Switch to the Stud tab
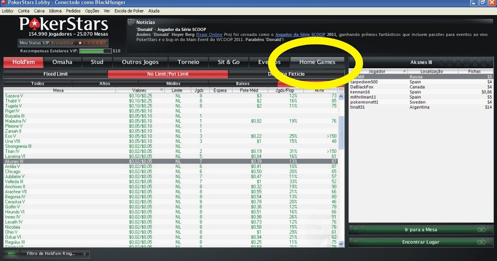This screenshot has width=497, height=261. click(97, 62)
